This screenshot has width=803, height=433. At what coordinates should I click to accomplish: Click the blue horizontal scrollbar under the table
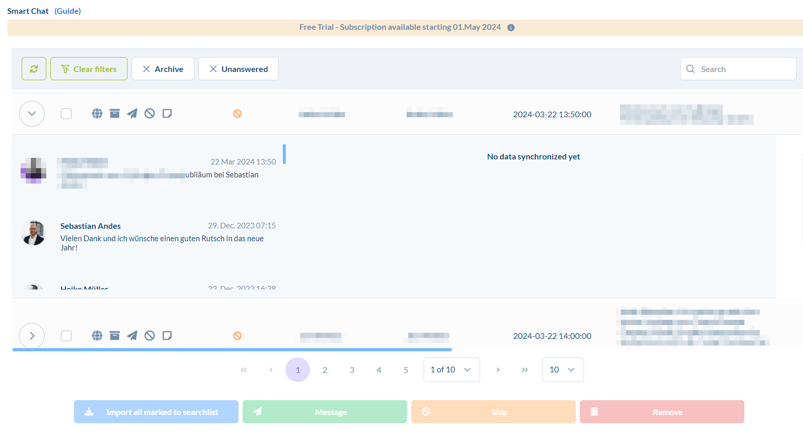[232, 350]
